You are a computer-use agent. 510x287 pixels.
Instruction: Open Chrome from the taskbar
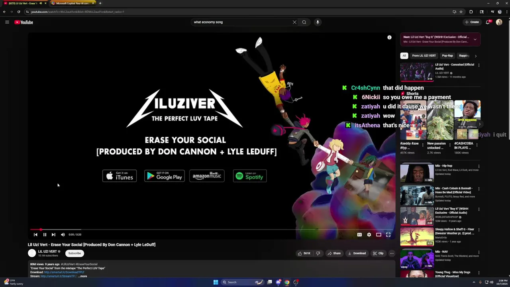(287, 282)
